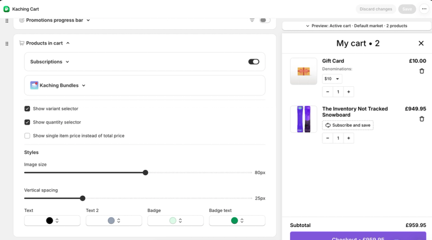The image size is (432, 240).
Task: Close the My cart preview panel
Action: 421,43
